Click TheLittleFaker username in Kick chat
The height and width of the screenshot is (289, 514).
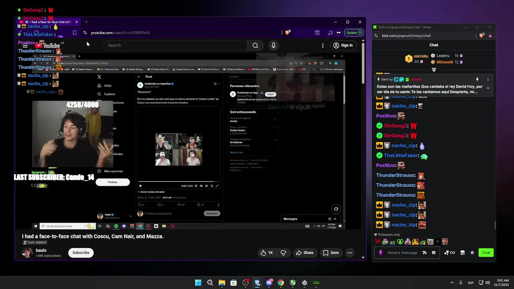pos(401,155)
